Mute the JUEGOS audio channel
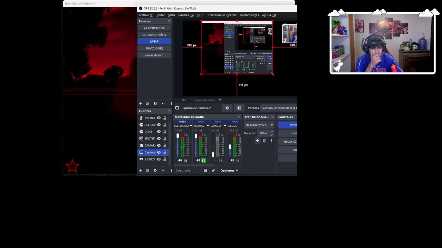This screenshot has width=442, height=248. 232,160
